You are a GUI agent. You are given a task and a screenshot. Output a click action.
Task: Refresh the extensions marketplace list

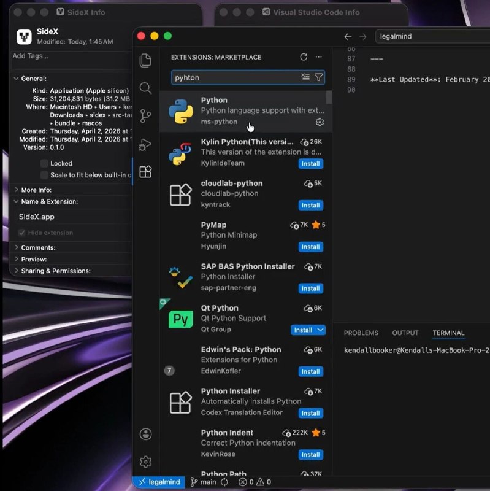(x=304, y=57)
